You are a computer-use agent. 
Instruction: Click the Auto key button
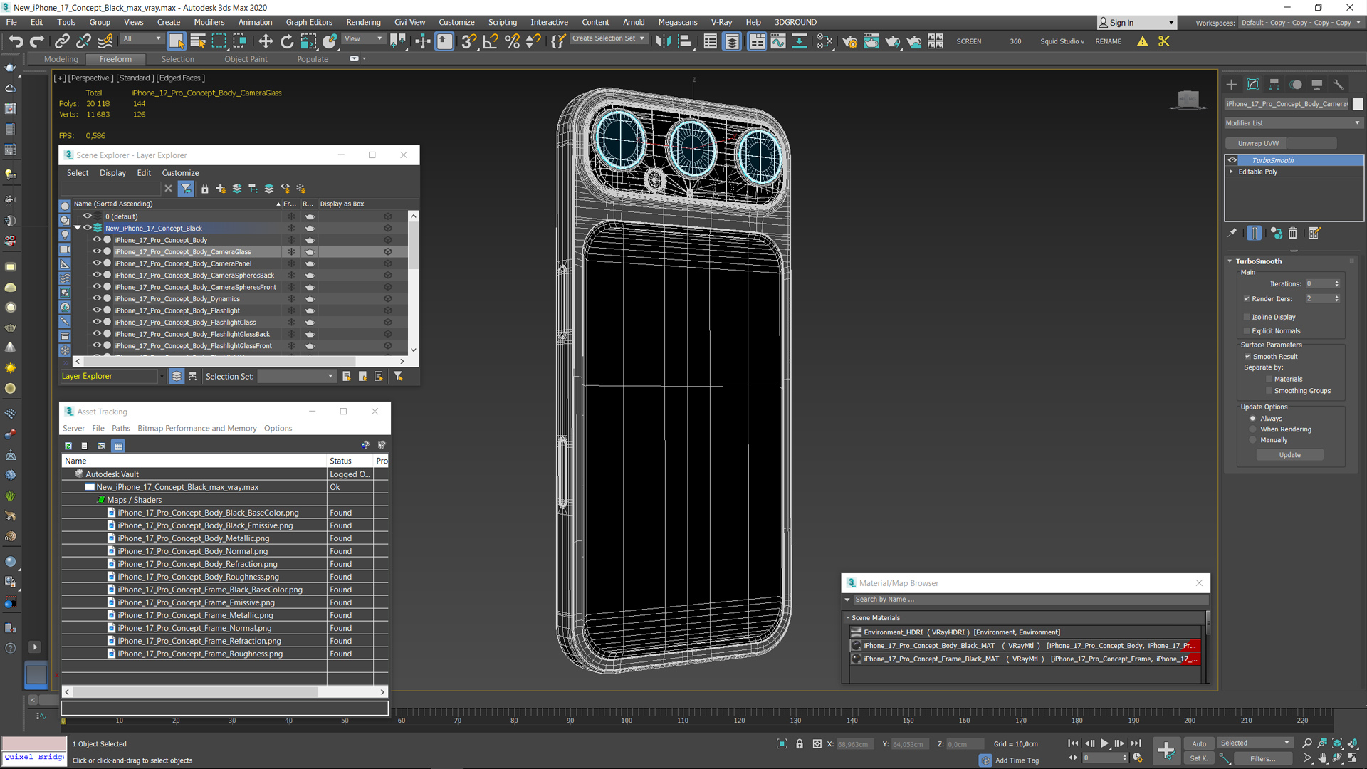point(1199,743)
